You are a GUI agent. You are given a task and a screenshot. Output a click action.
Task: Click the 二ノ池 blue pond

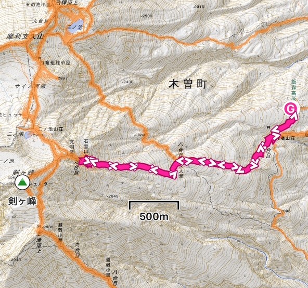pos(28,135)
